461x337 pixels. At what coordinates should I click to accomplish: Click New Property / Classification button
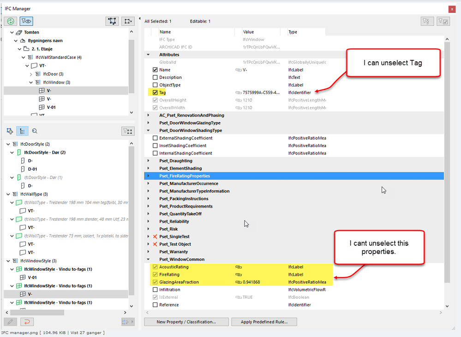(186, 322)
